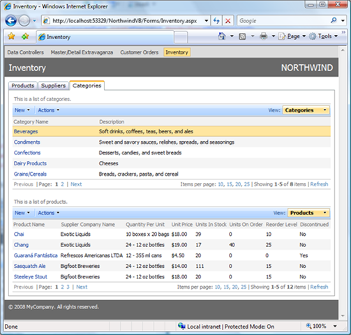
Task: Click the Inventory browser tab
Action: pyautogui.click(x=105, y=37)
